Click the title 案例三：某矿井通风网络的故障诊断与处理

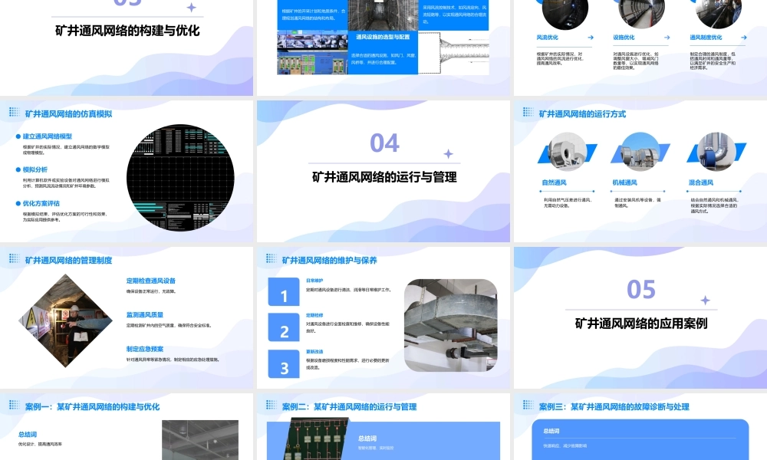coord(614,406)
